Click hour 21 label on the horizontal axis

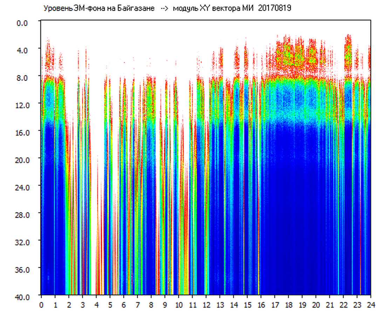pyautogui.click(x=330, y=305)
